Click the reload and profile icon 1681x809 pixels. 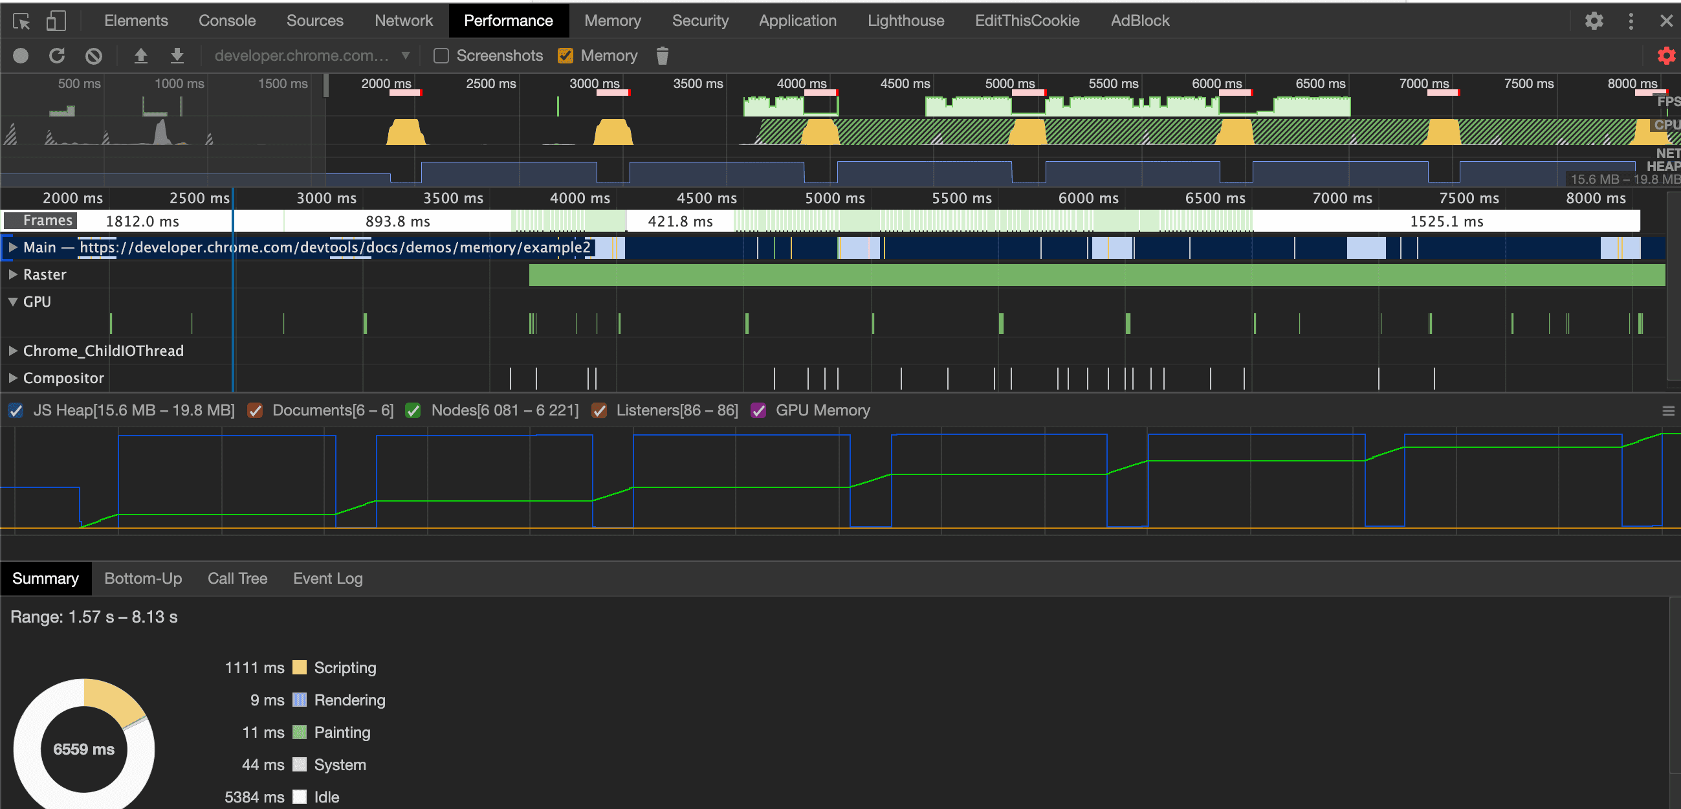(57, 56)
